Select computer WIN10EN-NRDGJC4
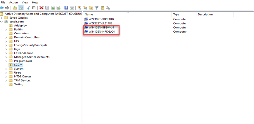Viewport: 254px width, 124px height. coord(101,32)
